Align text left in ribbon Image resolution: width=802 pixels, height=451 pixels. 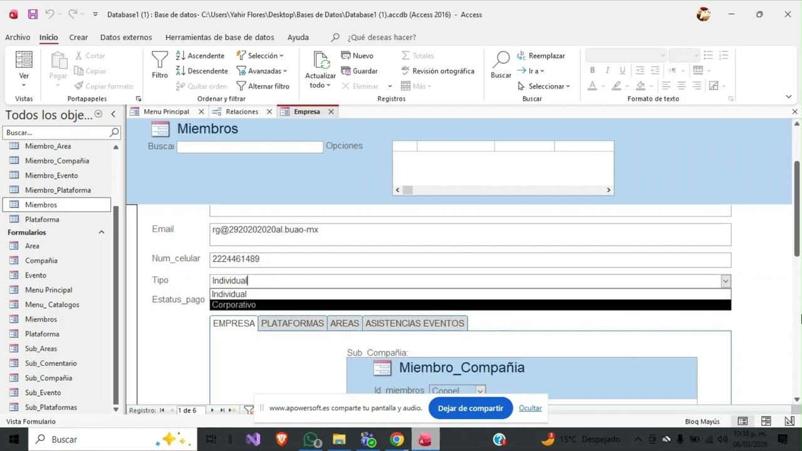click(x=666, y=86)
